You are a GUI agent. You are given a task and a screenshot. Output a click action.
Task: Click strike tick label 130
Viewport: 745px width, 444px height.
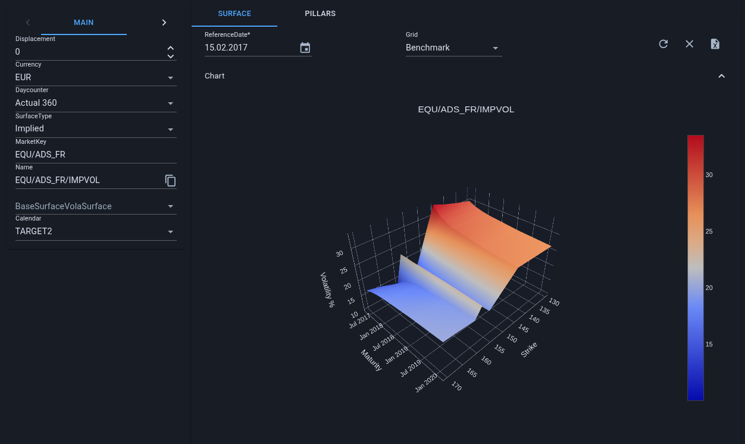pos(554,301)
